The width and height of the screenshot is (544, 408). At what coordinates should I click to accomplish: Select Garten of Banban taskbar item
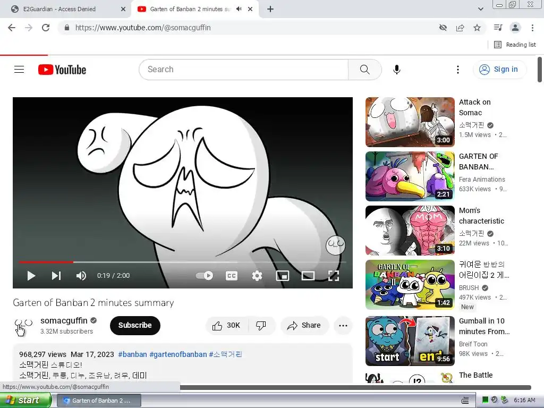tap(99, 401)
